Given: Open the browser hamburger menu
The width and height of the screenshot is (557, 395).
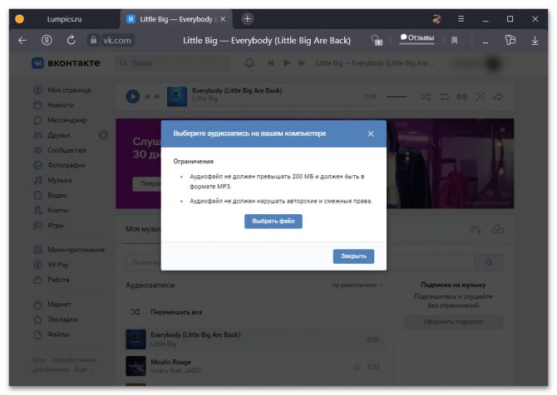Looking at the screenshot, I should tap(461, 19).
